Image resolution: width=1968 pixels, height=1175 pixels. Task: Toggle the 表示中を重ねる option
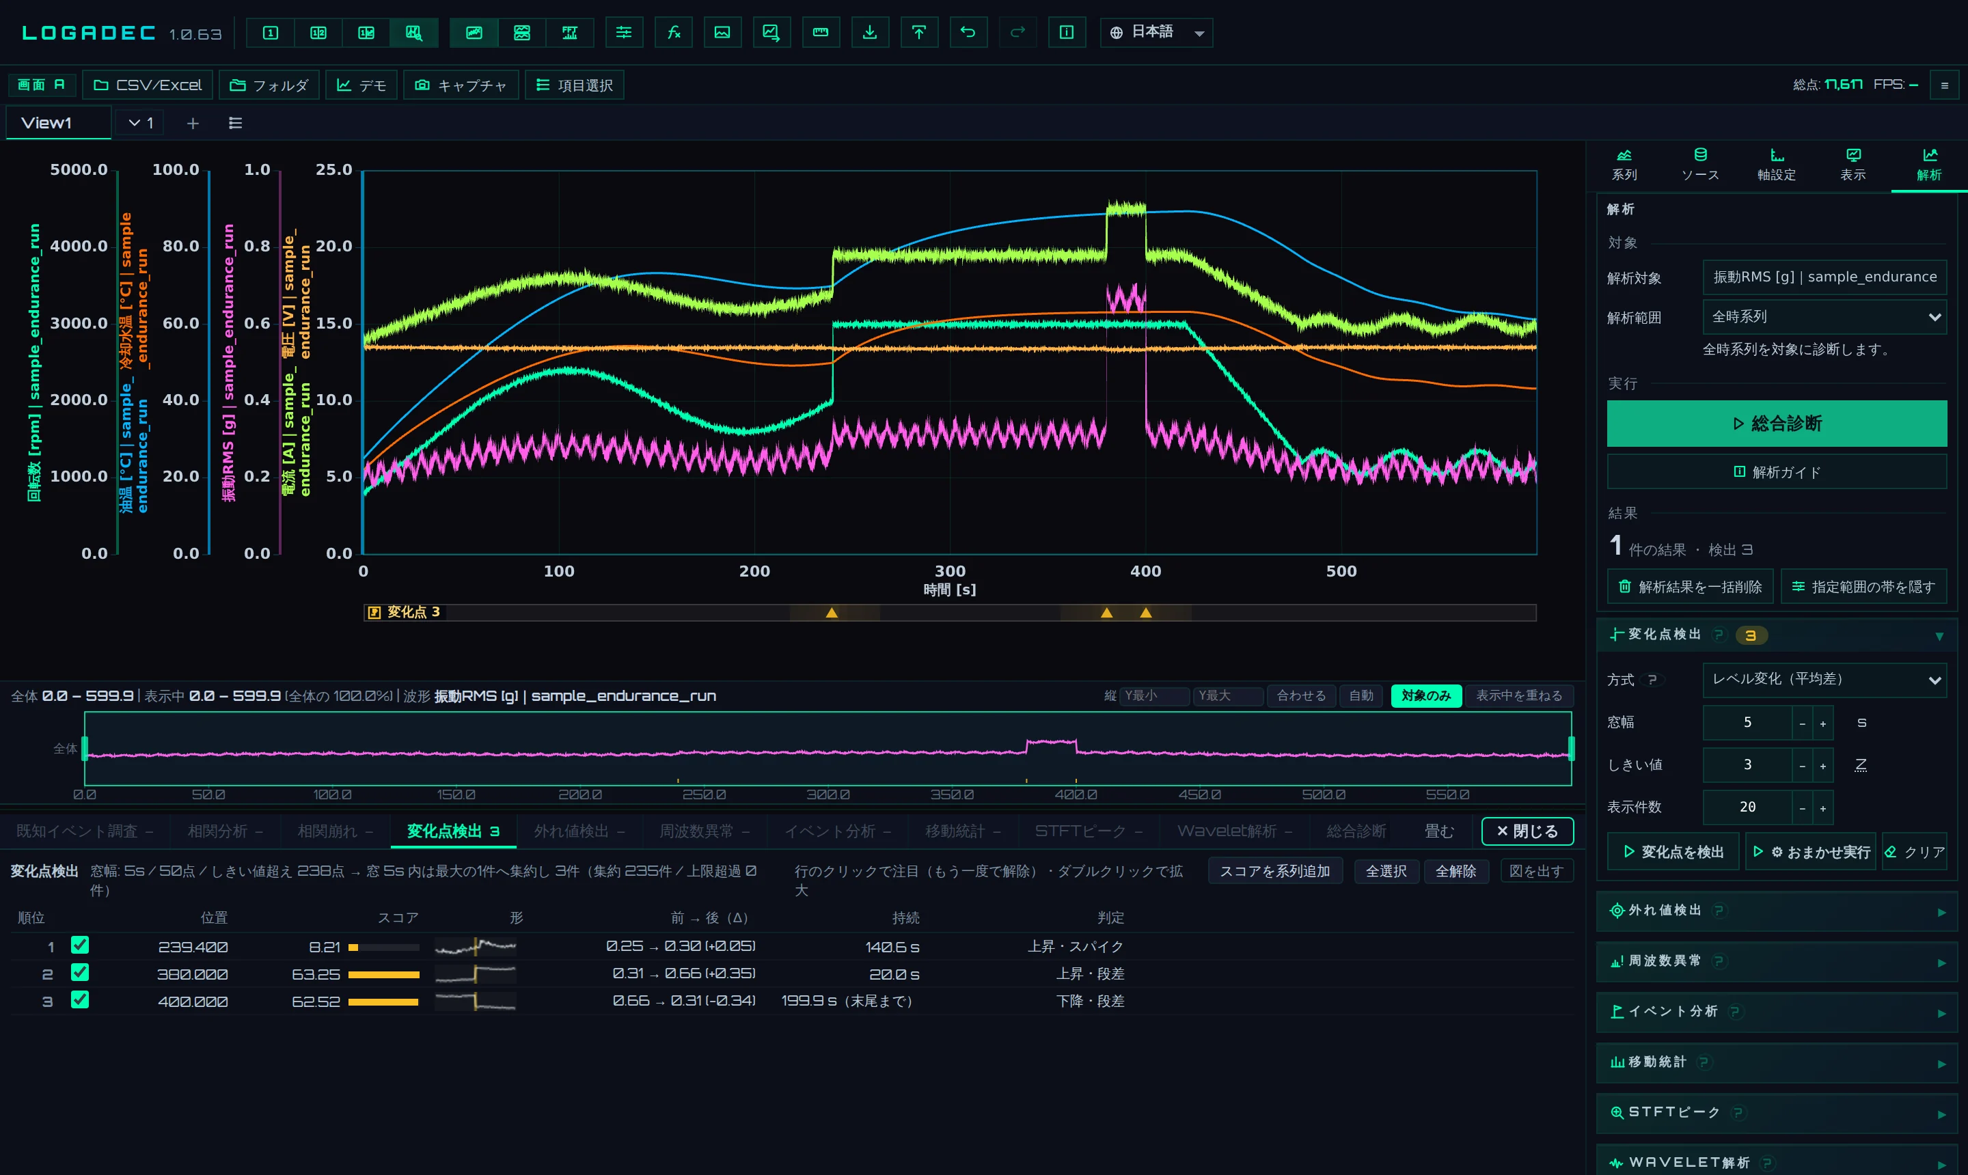coord(1518,695)
